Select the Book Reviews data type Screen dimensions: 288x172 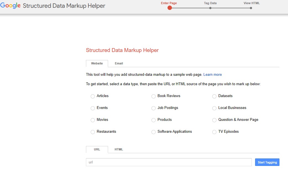click(154, 96)
